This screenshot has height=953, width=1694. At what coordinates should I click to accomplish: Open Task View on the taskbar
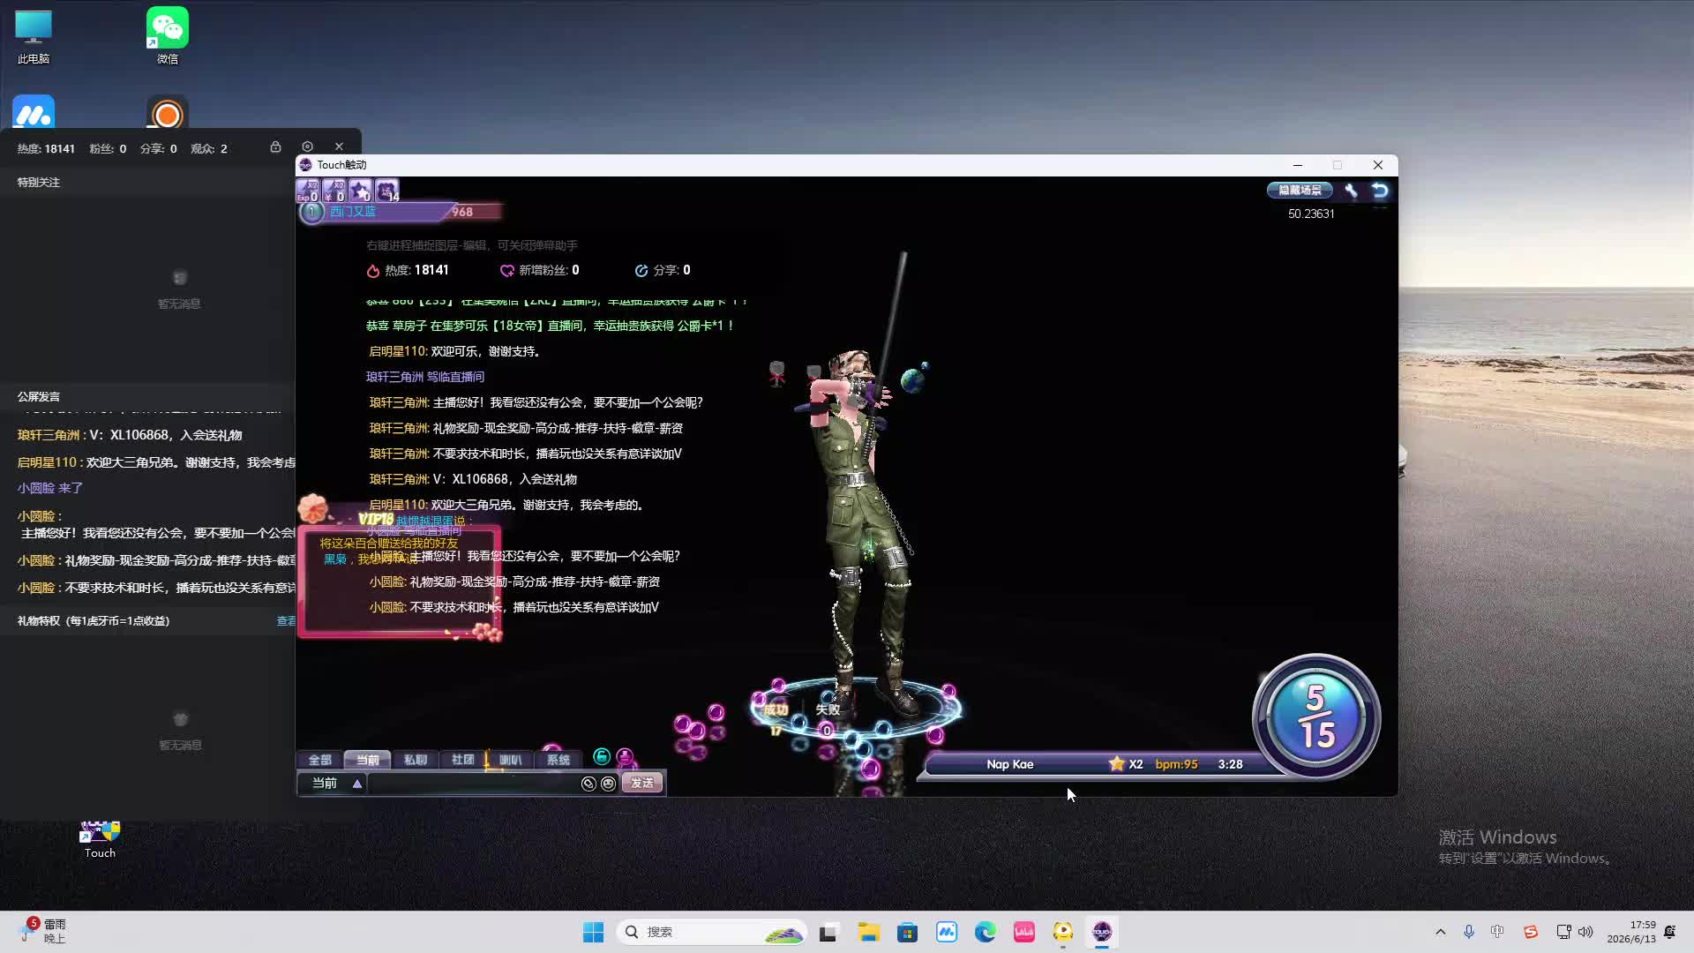[x=828, y=932]
